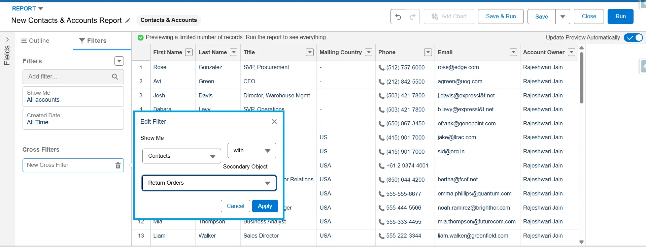Click email rose@edge.com
The image size is (646, 248).
458,67
